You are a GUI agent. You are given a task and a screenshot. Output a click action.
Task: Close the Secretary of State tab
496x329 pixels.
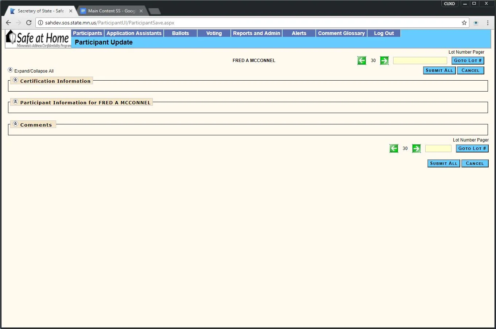pyautogui.click(x=71, y=11)
